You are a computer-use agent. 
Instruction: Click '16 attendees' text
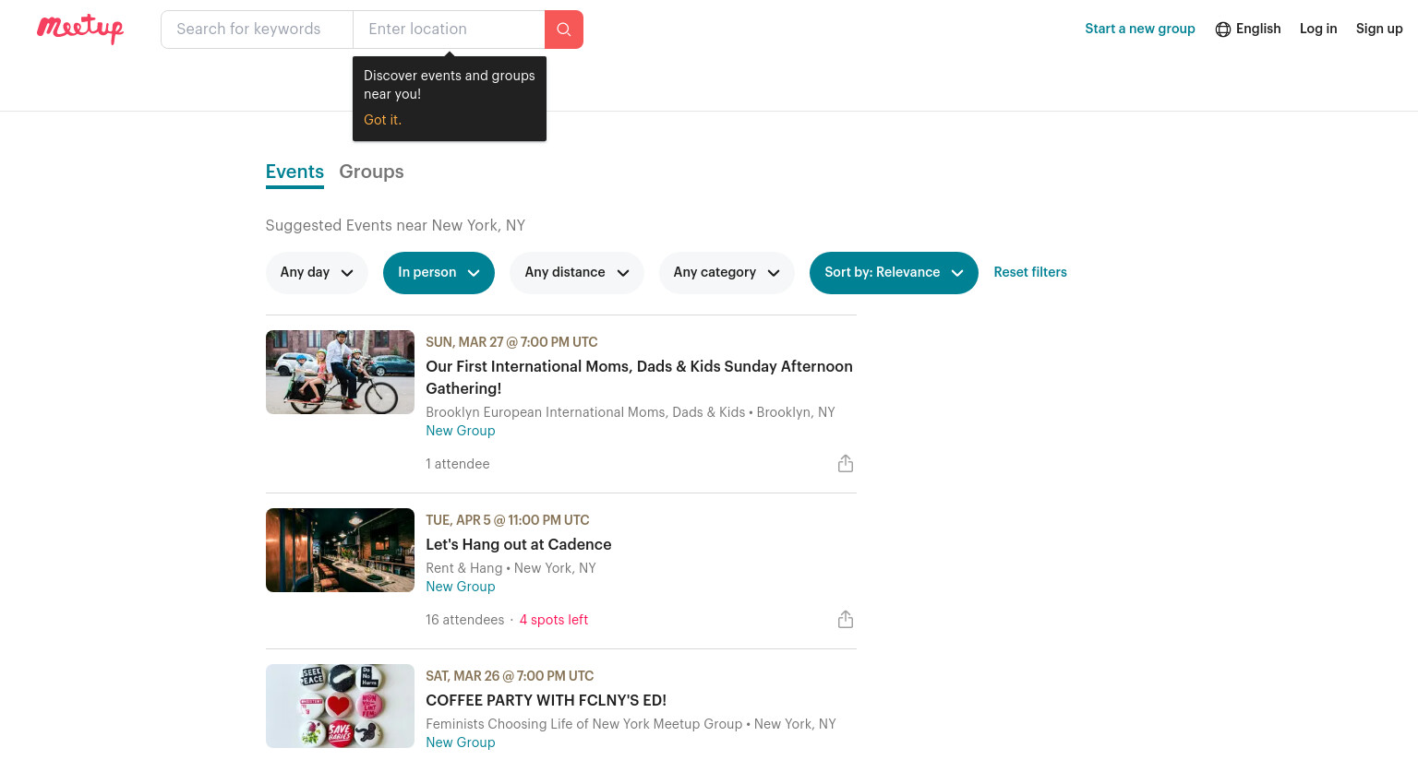click(x=465, y=620)
